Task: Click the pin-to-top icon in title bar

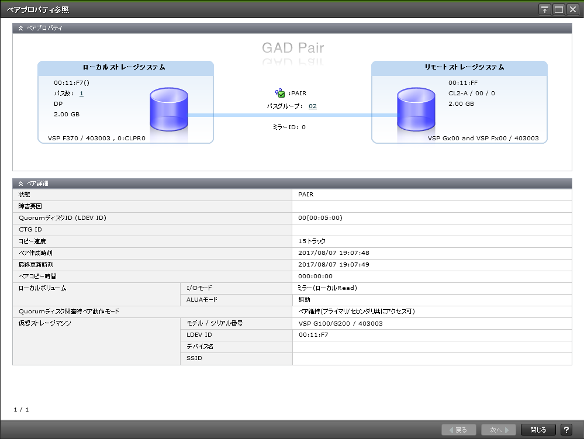Action: click(x=544, y=9)
